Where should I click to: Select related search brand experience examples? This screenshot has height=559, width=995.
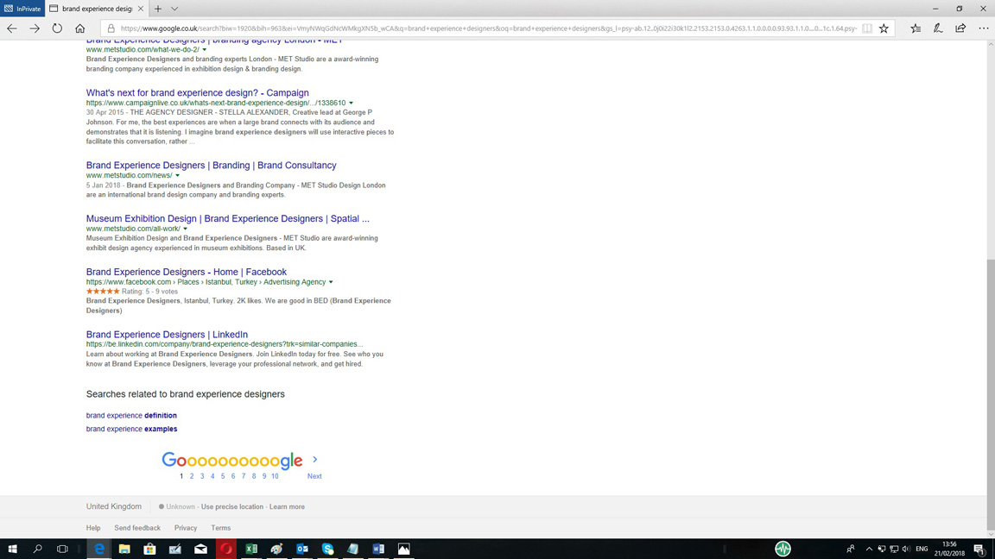[x=131, y=429]
